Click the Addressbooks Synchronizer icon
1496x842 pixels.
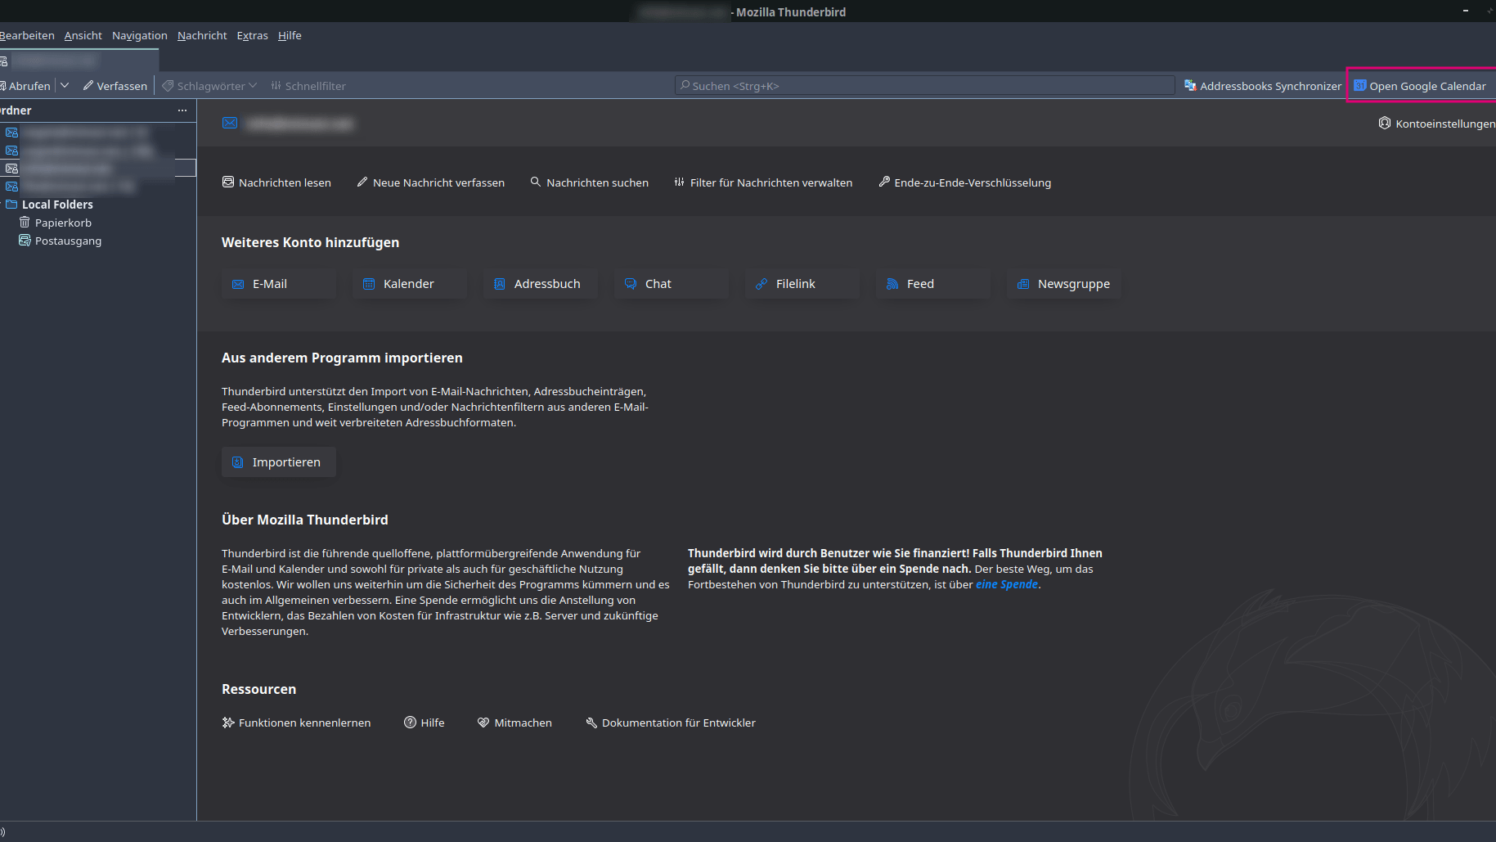tap(1190, 85)
